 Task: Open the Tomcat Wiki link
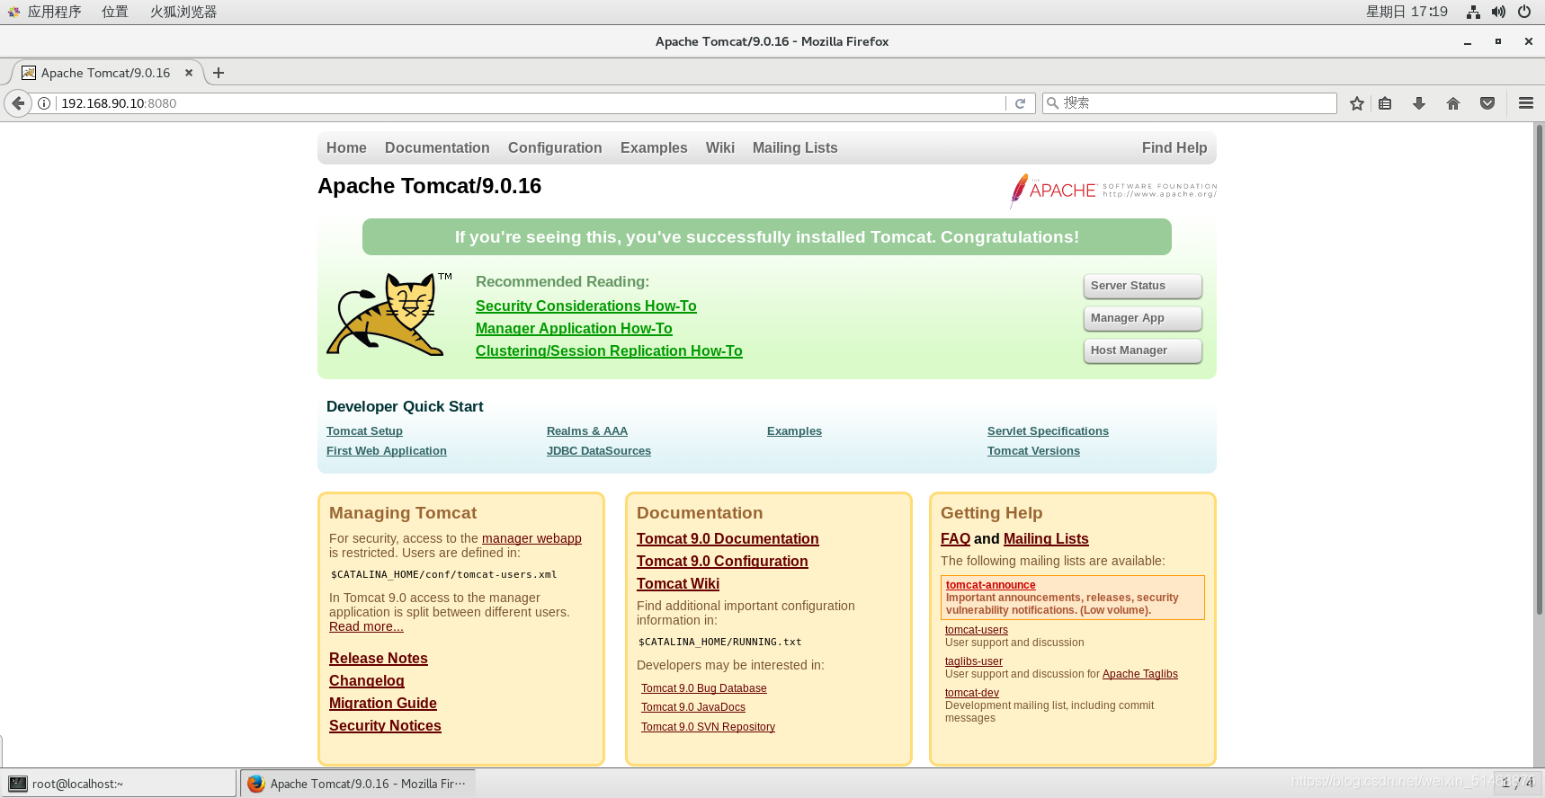point(678,584)
